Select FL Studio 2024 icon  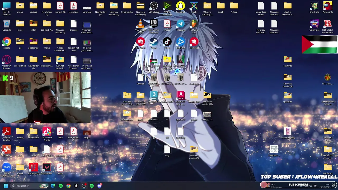click(x=194, y=26)
